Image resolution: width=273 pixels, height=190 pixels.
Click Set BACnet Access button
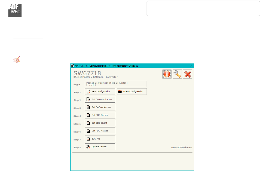click(100, 107)
